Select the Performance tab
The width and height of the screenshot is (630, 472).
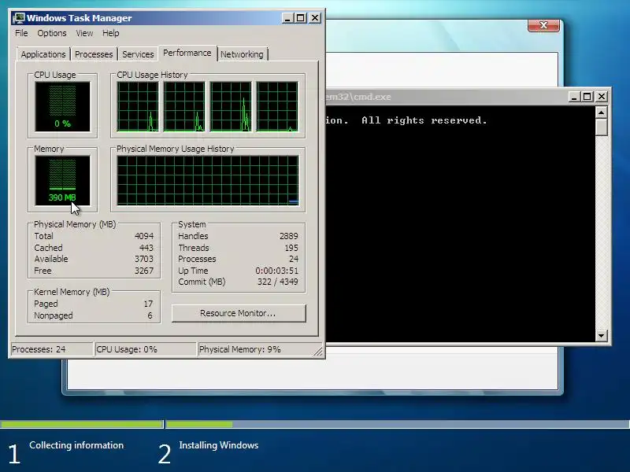click(x=187, y=53)
